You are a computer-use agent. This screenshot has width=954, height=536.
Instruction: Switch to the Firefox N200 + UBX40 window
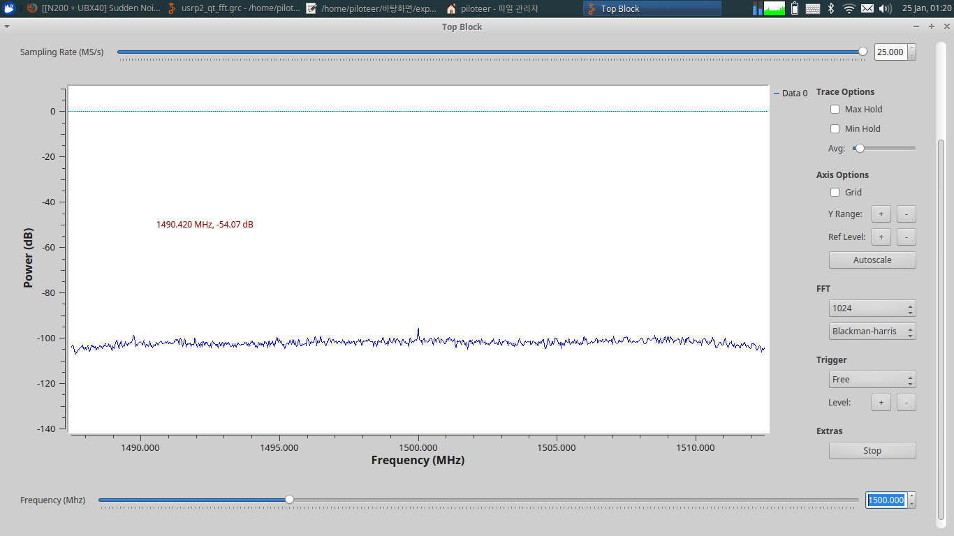click(94, 8)
